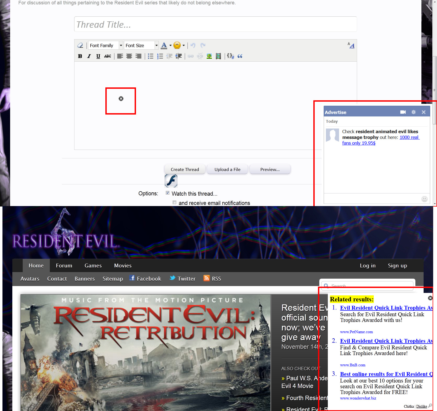The height and width of the screenshot is (411, 437).
Task: Insert a quote with the quotation marks icon
Action: 240,56
